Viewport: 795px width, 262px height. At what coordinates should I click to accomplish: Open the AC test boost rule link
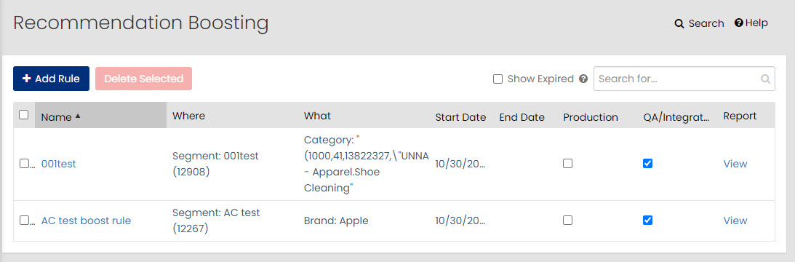pos(87,221)
